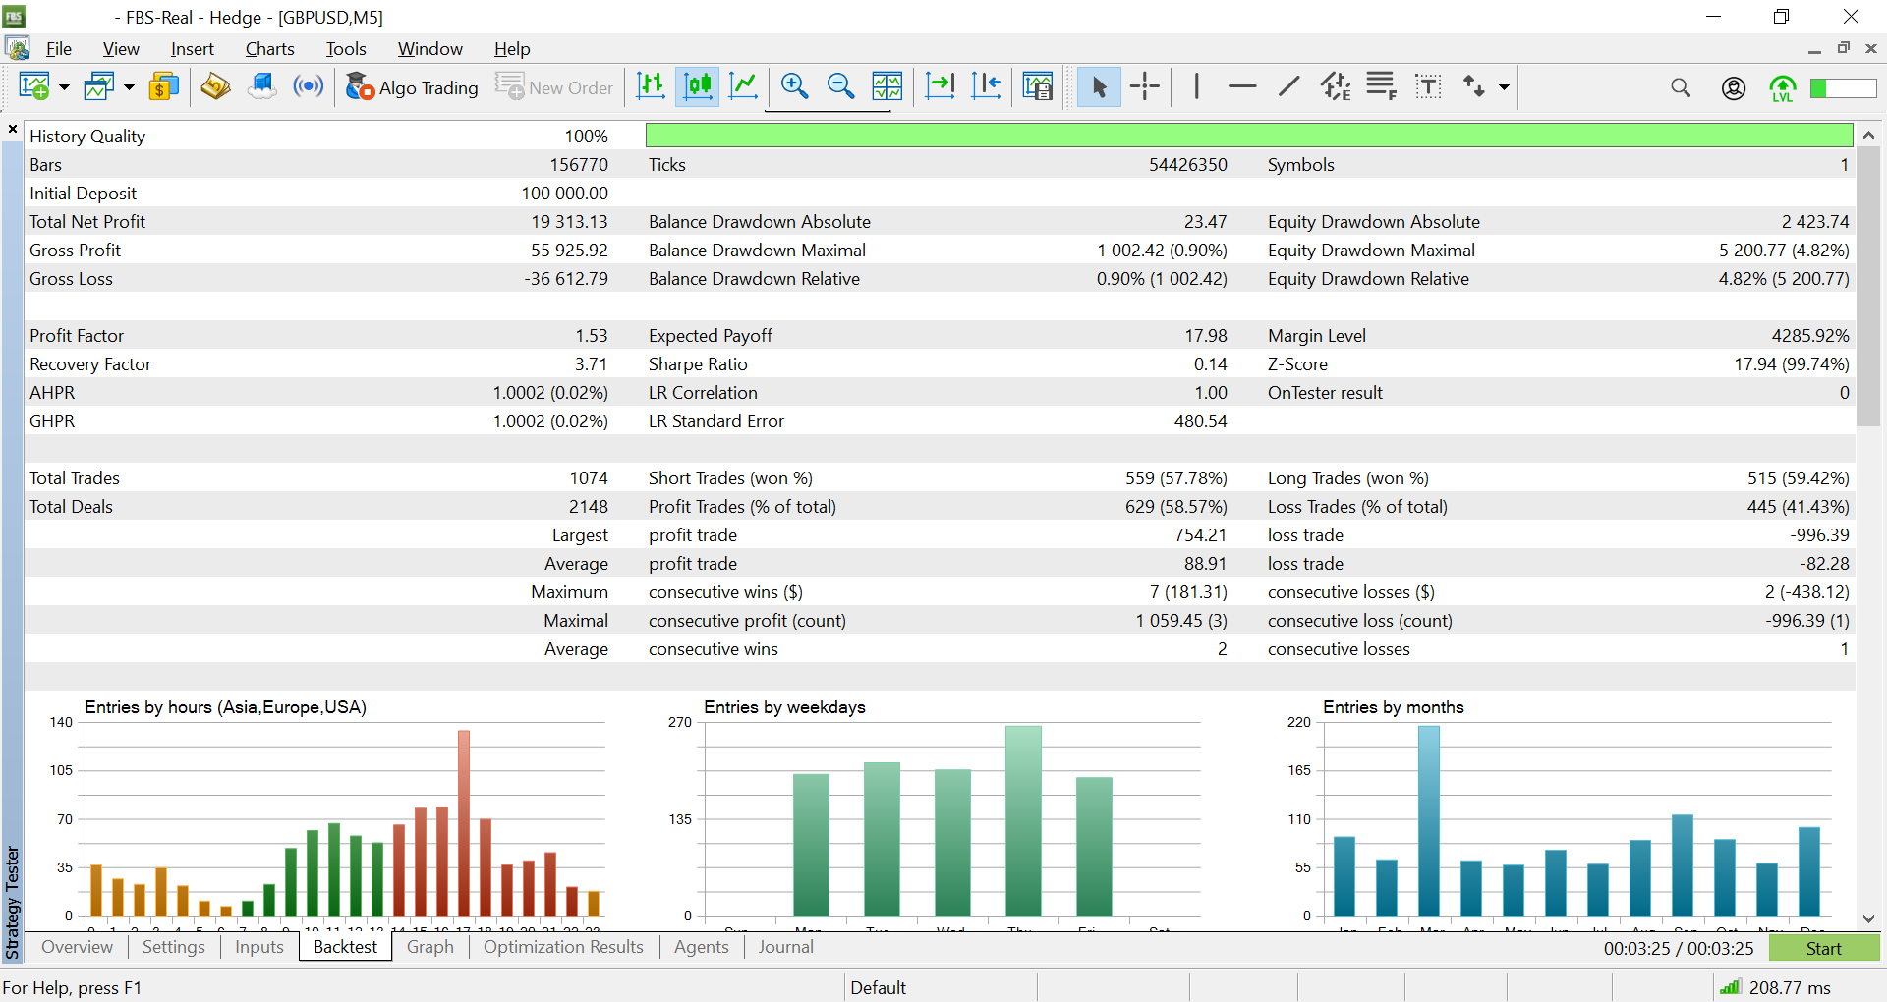The height and width of the screenshot is (1002, 1887).
Task: Open the Charts menu
Action: pos(269,48)
